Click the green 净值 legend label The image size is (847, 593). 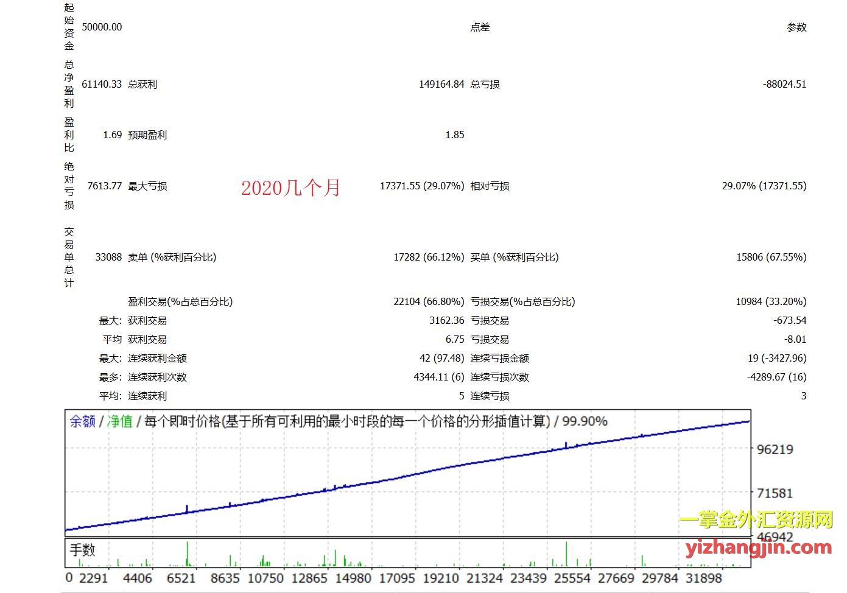(x=120, y=421)
